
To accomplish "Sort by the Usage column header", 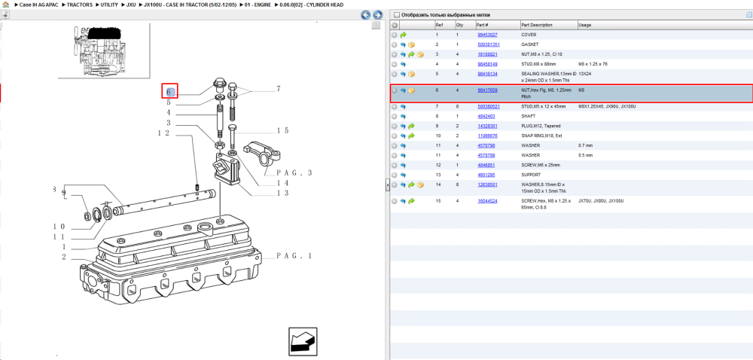I will (x=585, y=25).
